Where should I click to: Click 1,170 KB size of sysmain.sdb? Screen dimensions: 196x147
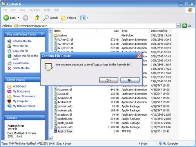click(x=113, y=127)
